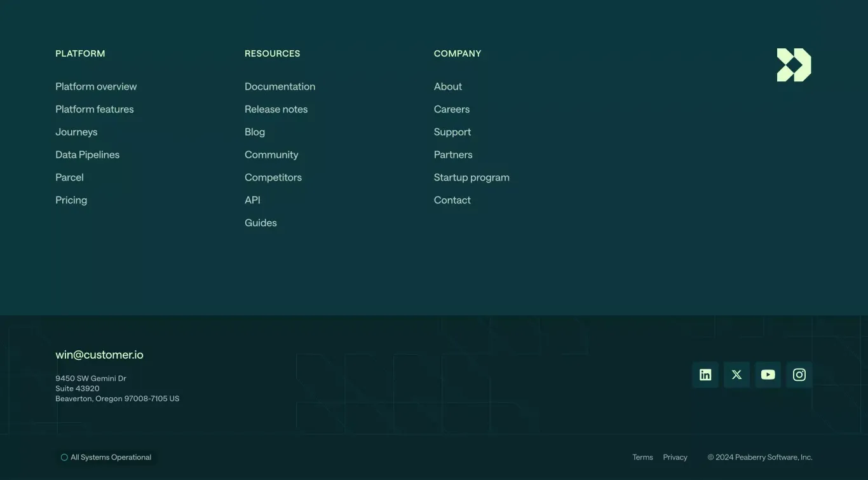Go to Platform features page
This screenshot has width=868, height=480.
coord(95,109)
